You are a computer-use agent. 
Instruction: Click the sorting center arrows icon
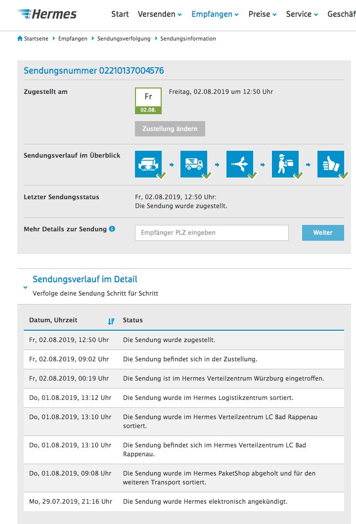tap(240, 164)
